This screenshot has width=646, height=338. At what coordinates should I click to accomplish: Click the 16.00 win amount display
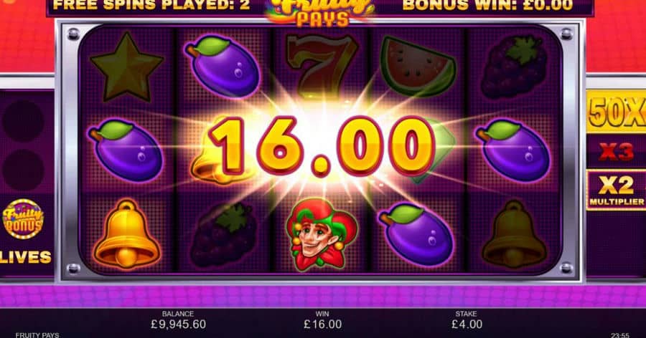[x=322, y=146]
